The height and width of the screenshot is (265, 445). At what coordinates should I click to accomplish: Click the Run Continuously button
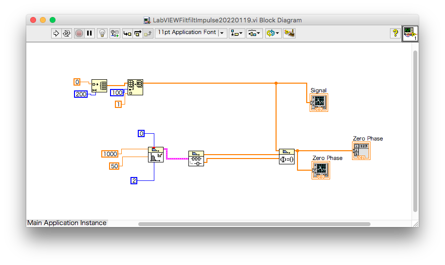[67, 34]
